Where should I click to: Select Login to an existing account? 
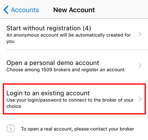click(74, 99)
